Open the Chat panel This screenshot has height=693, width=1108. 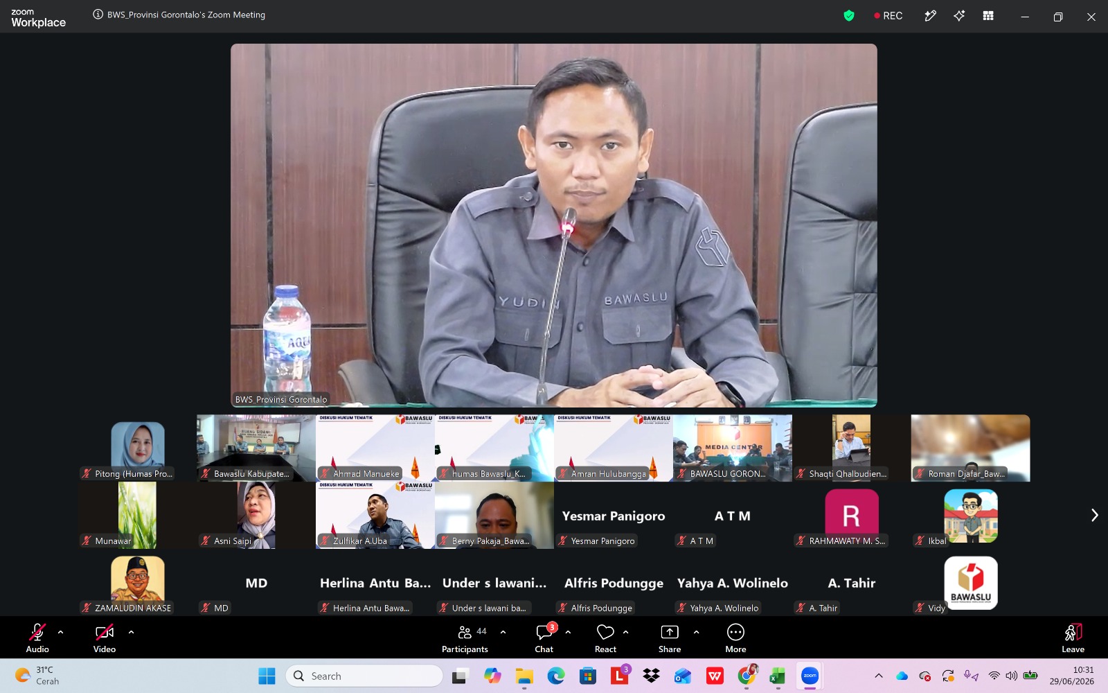pos(544,638)
